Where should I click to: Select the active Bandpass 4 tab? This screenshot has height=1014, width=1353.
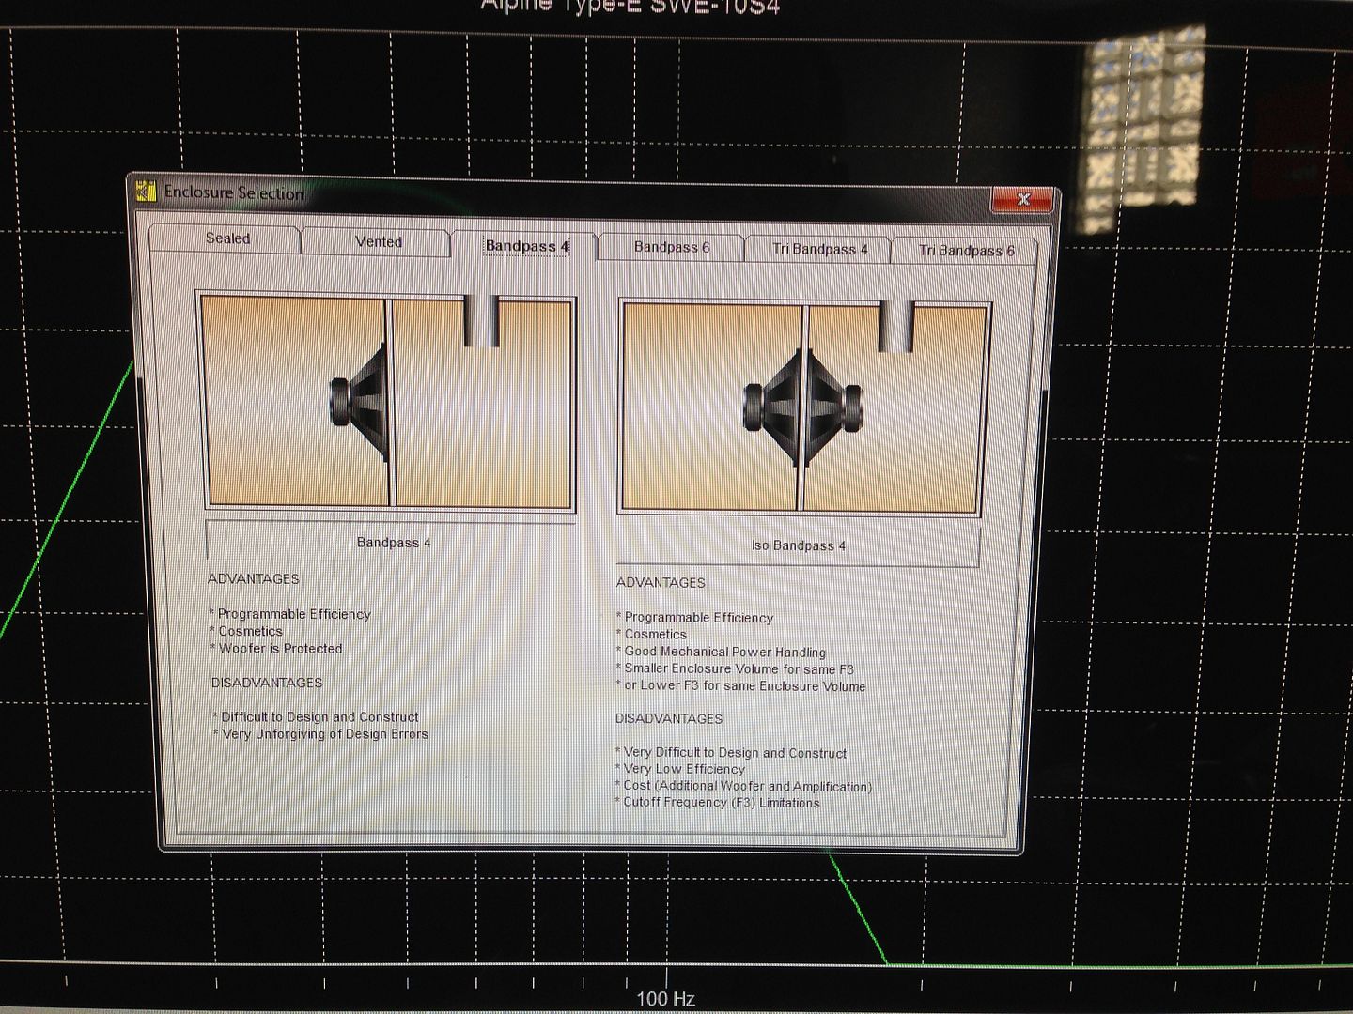tap(527, 244)
